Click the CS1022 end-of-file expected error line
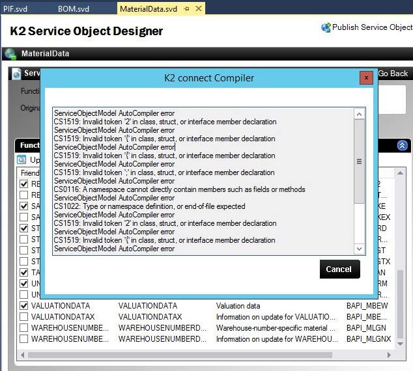Viewport: 413px width, 371px height. [x=149, y=206]
